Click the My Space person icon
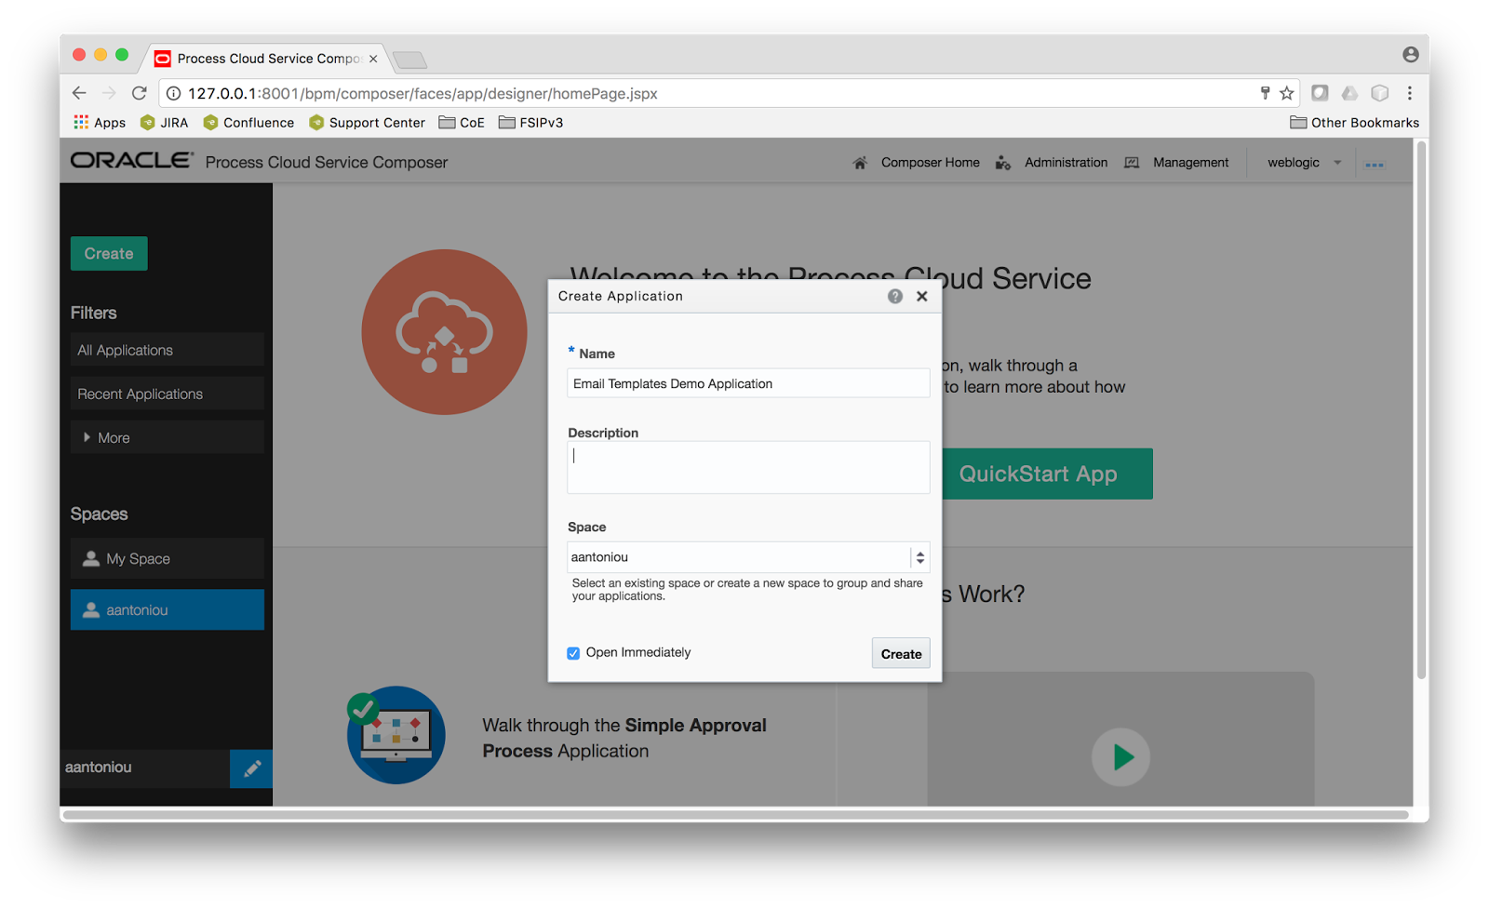Viewport: 1489px width, 908px height. [x=90, y=558]
